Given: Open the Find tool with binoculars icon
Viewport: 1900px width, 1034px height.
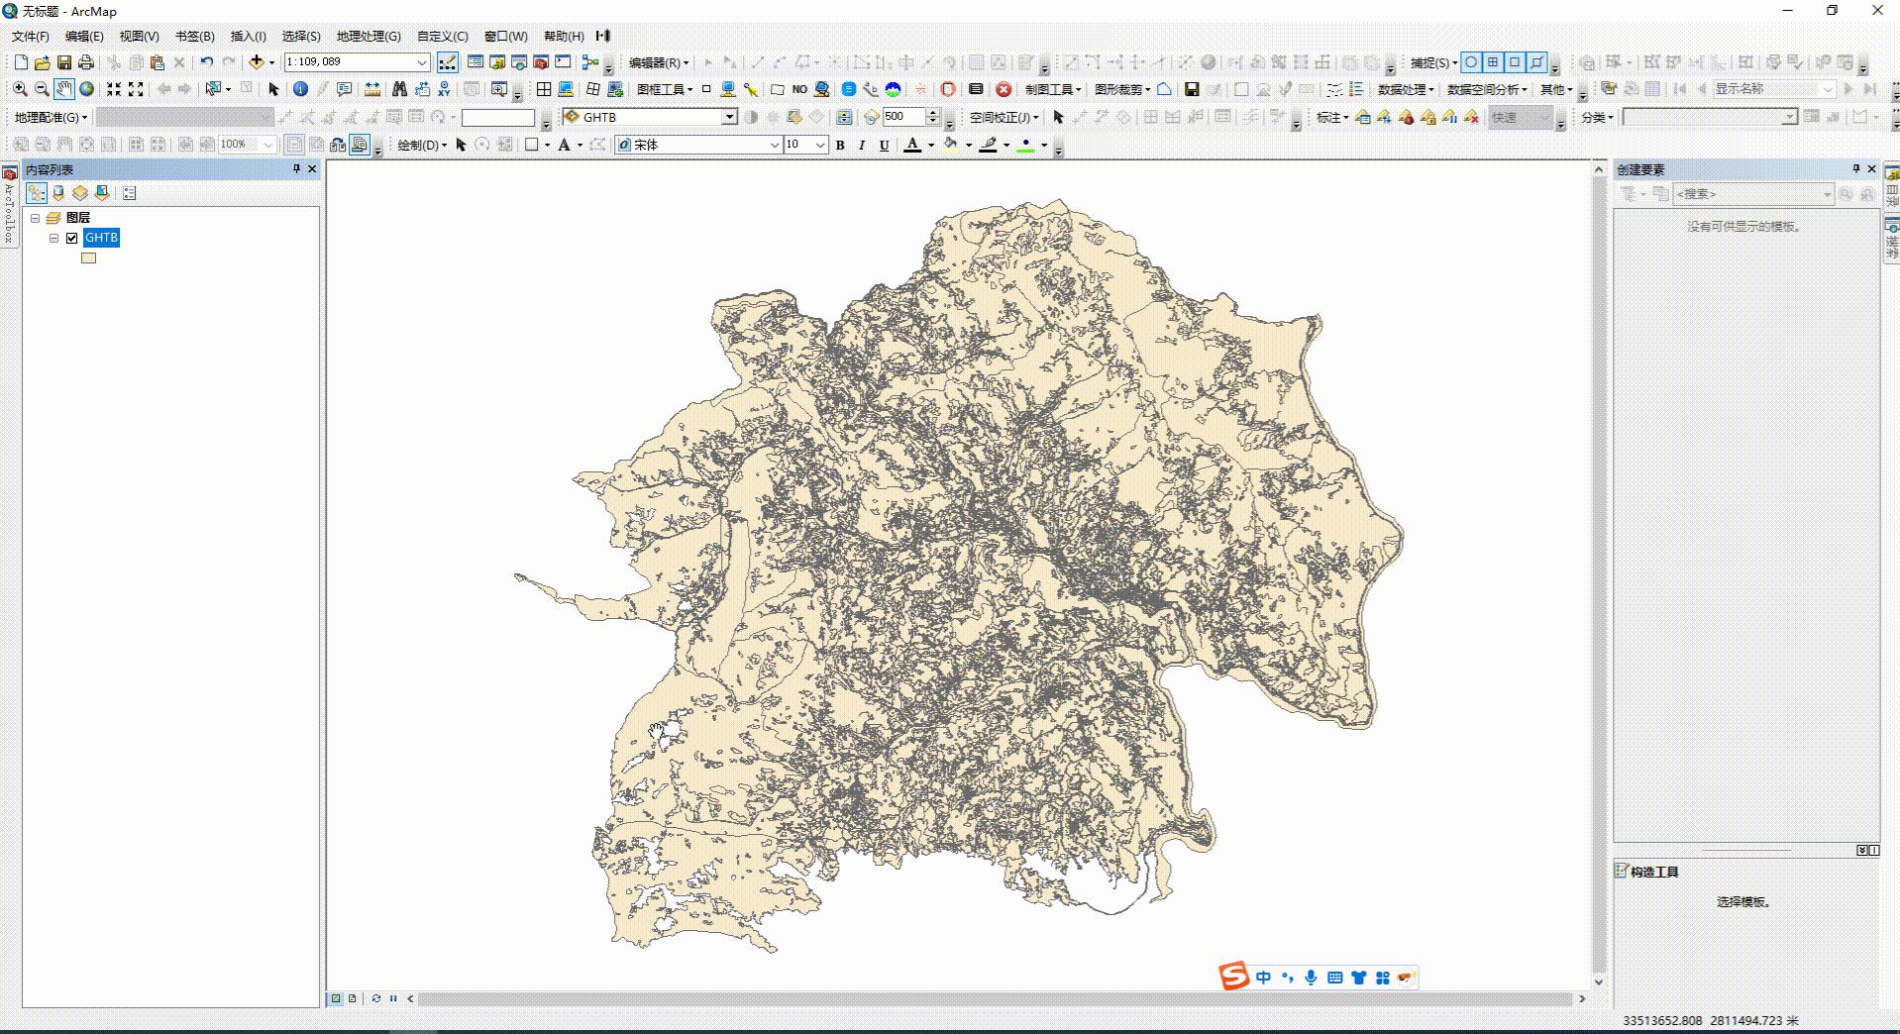Looking at the screenshot, I should tap(397, 88).
